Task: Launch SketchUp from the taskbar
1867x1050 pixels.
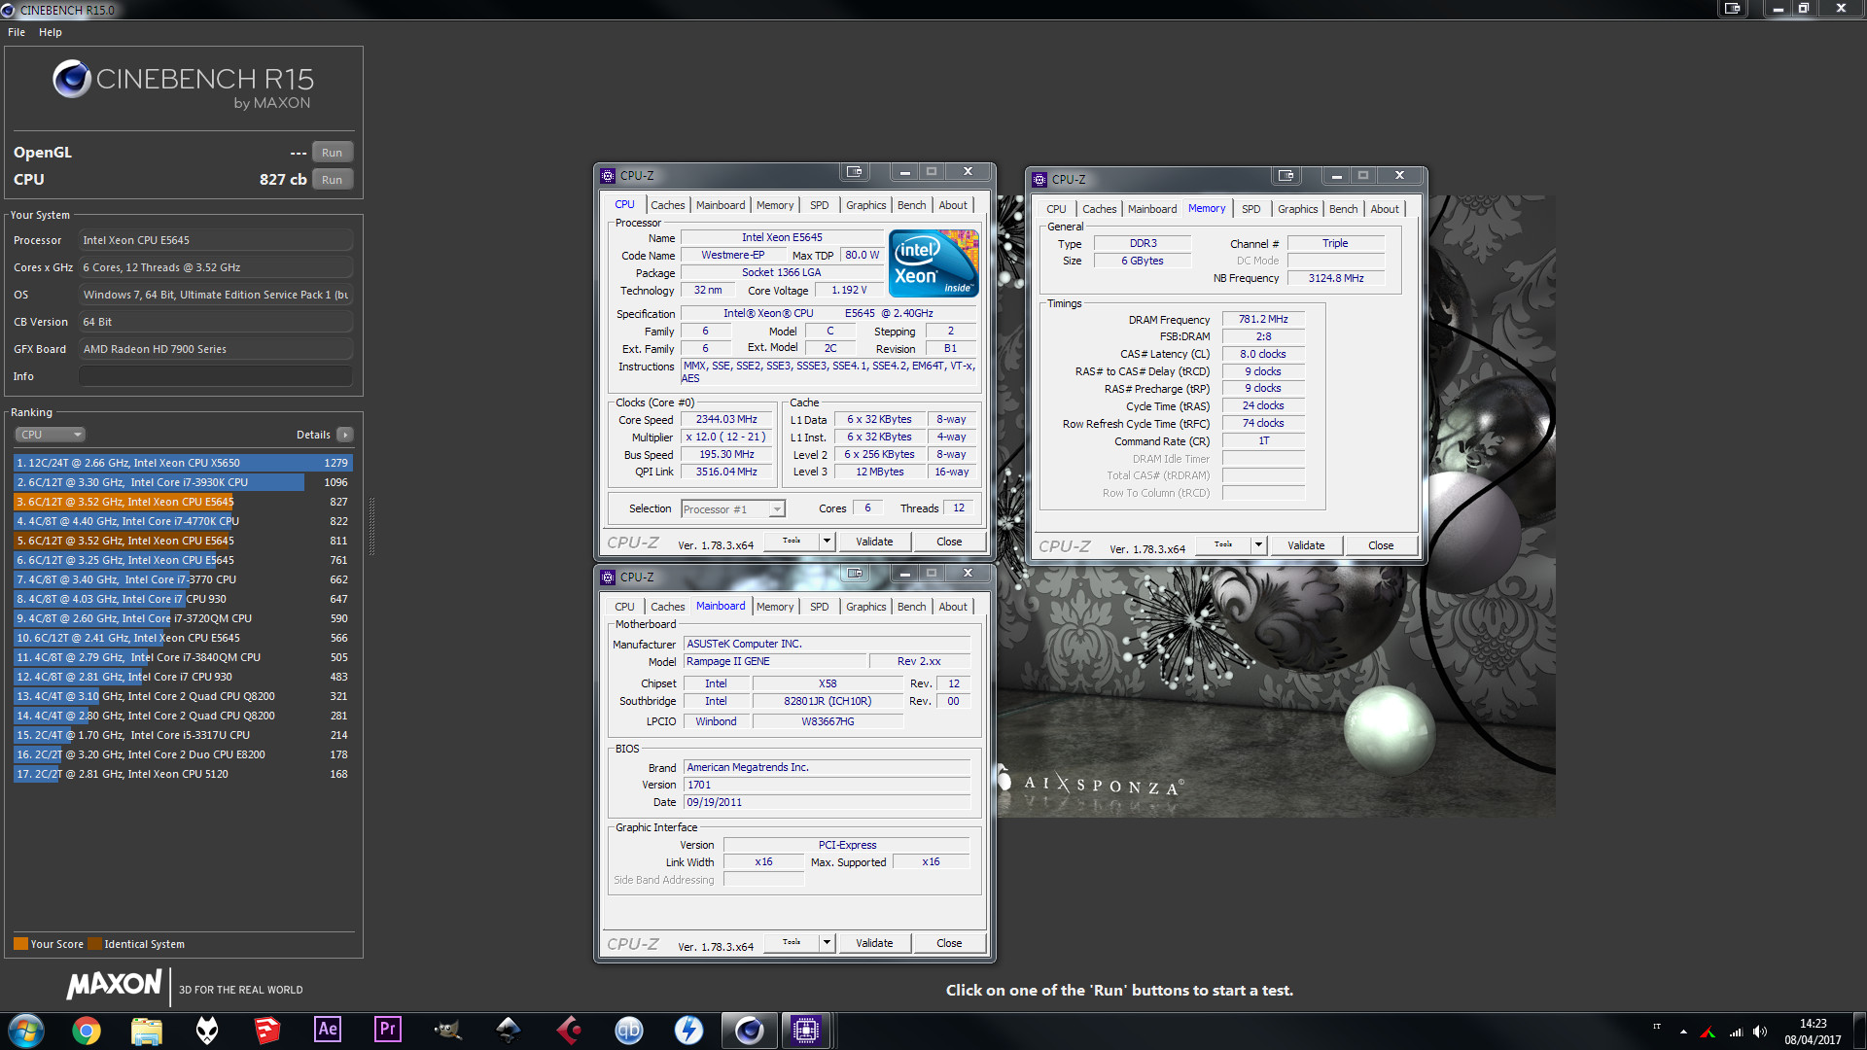Action: [267, 1030]
